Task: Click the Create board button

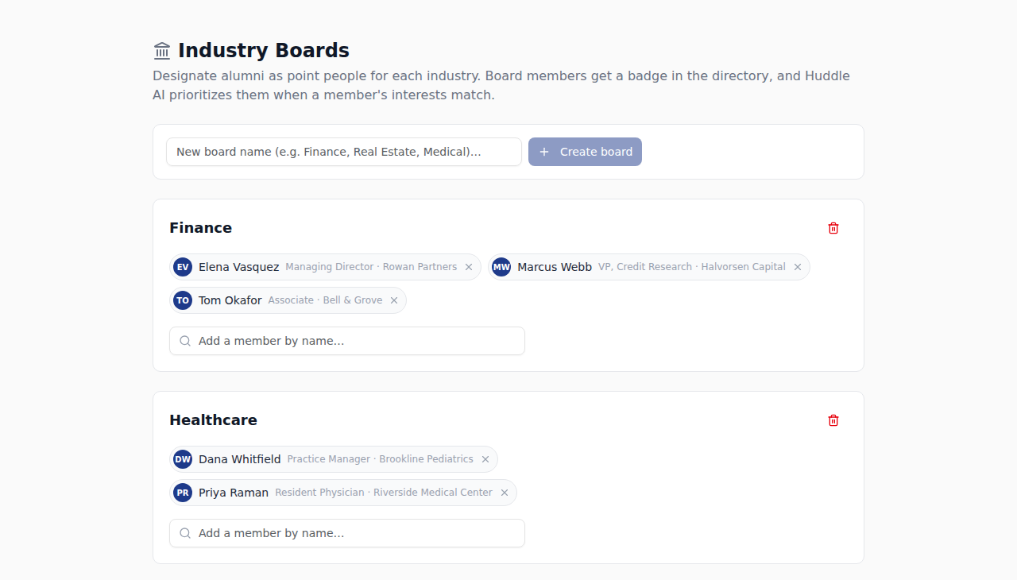Action: 585,152
